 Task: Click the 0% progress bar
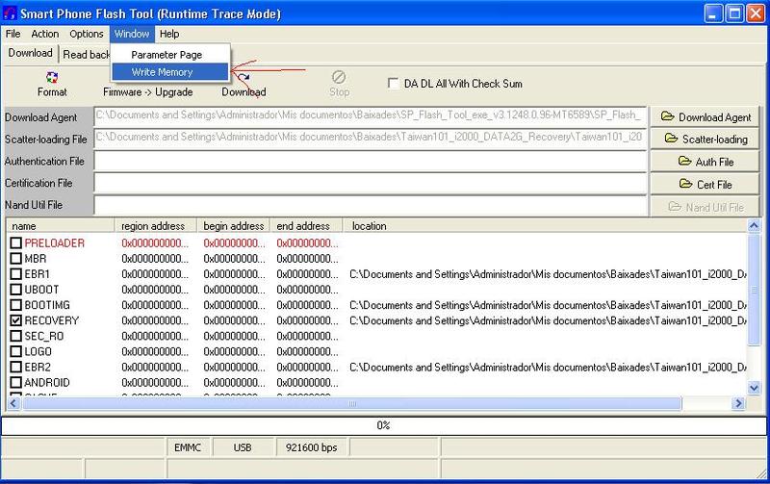383,425
